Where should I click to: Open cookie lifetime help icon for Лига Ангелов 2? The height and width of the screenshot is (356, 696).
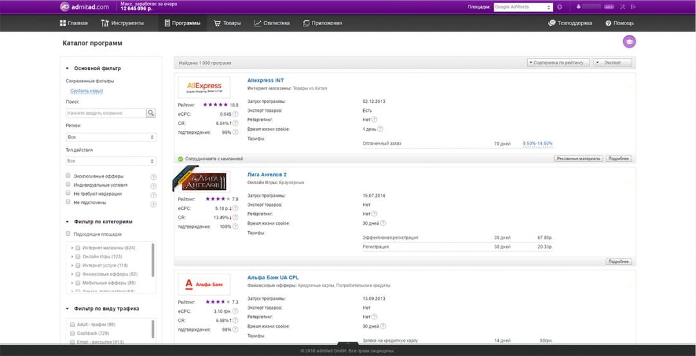[x=383, y=223]
